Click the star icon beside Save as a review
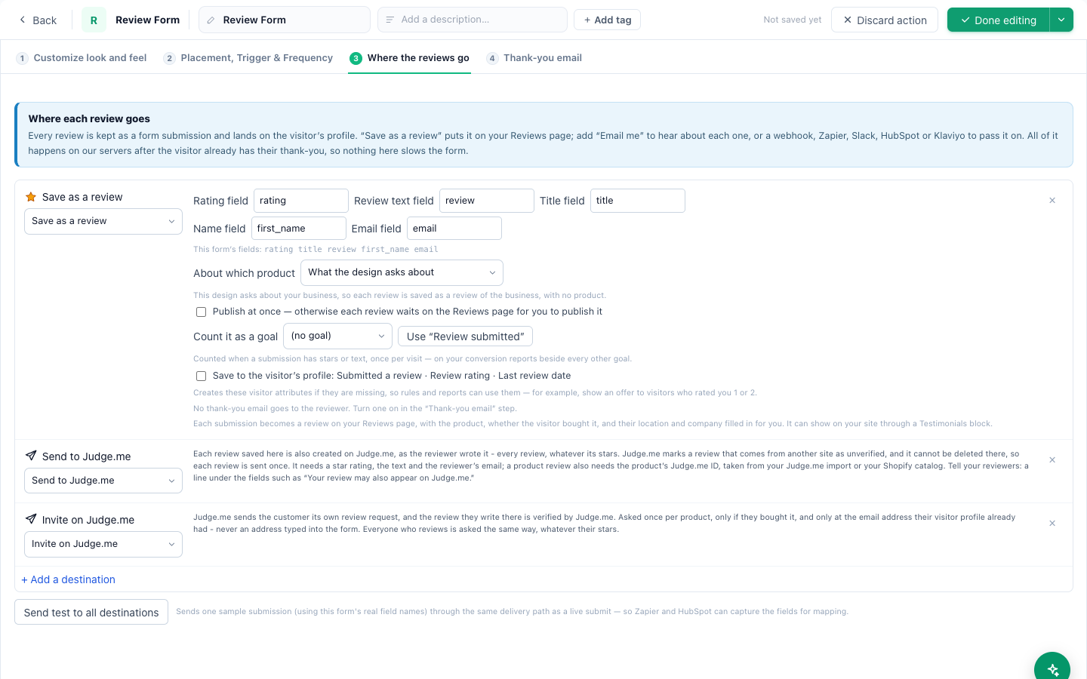 pos(31,197)
